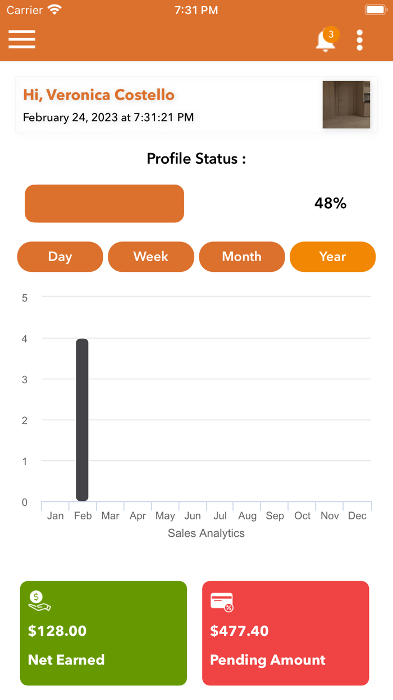Tap the profile photo thumbnail
The height and width of the screenshot is (700, 393).
pyautogui.click(x=346, y=105)
